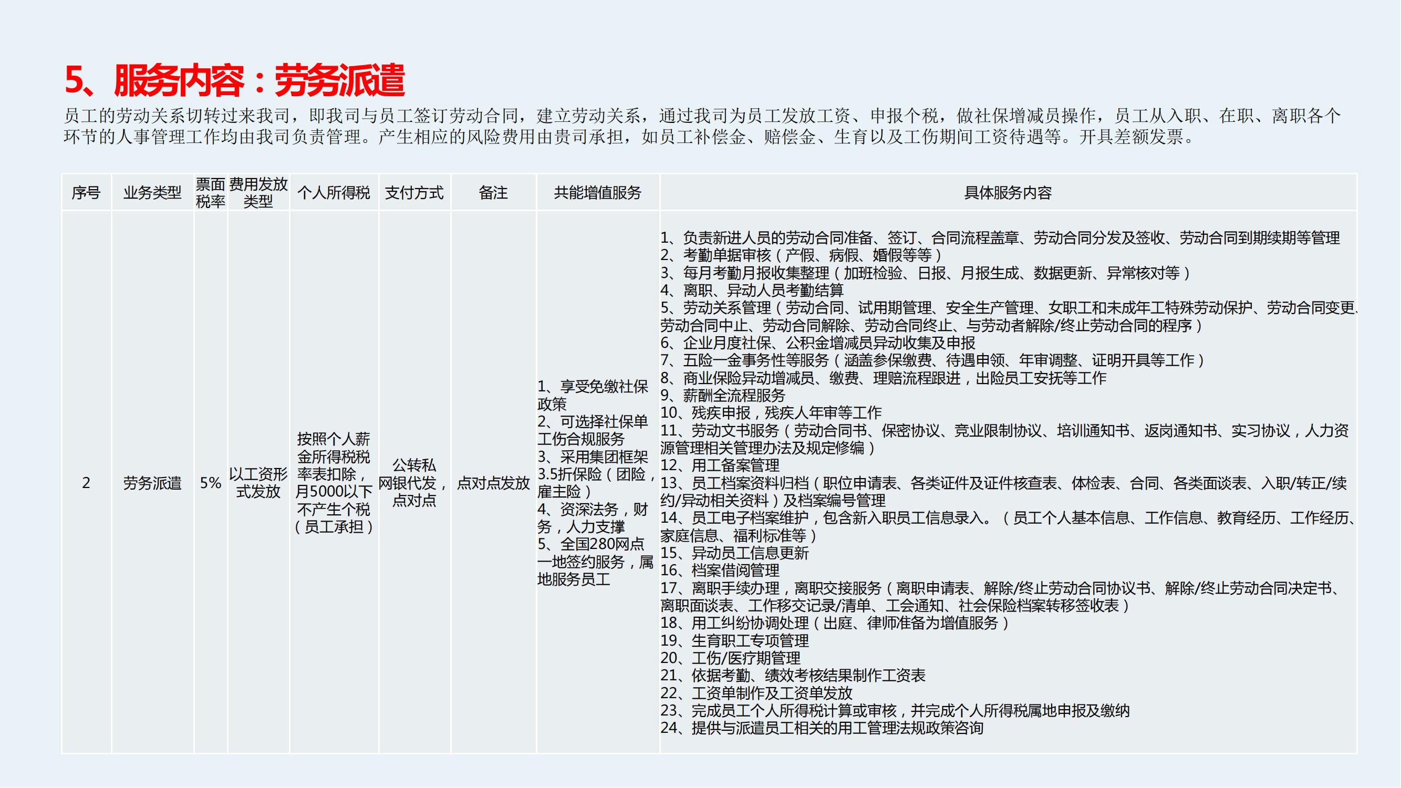This screenshot has width=1401, height=788.
Task: Select the '序号' column header
Action: (x=86, y=192)
